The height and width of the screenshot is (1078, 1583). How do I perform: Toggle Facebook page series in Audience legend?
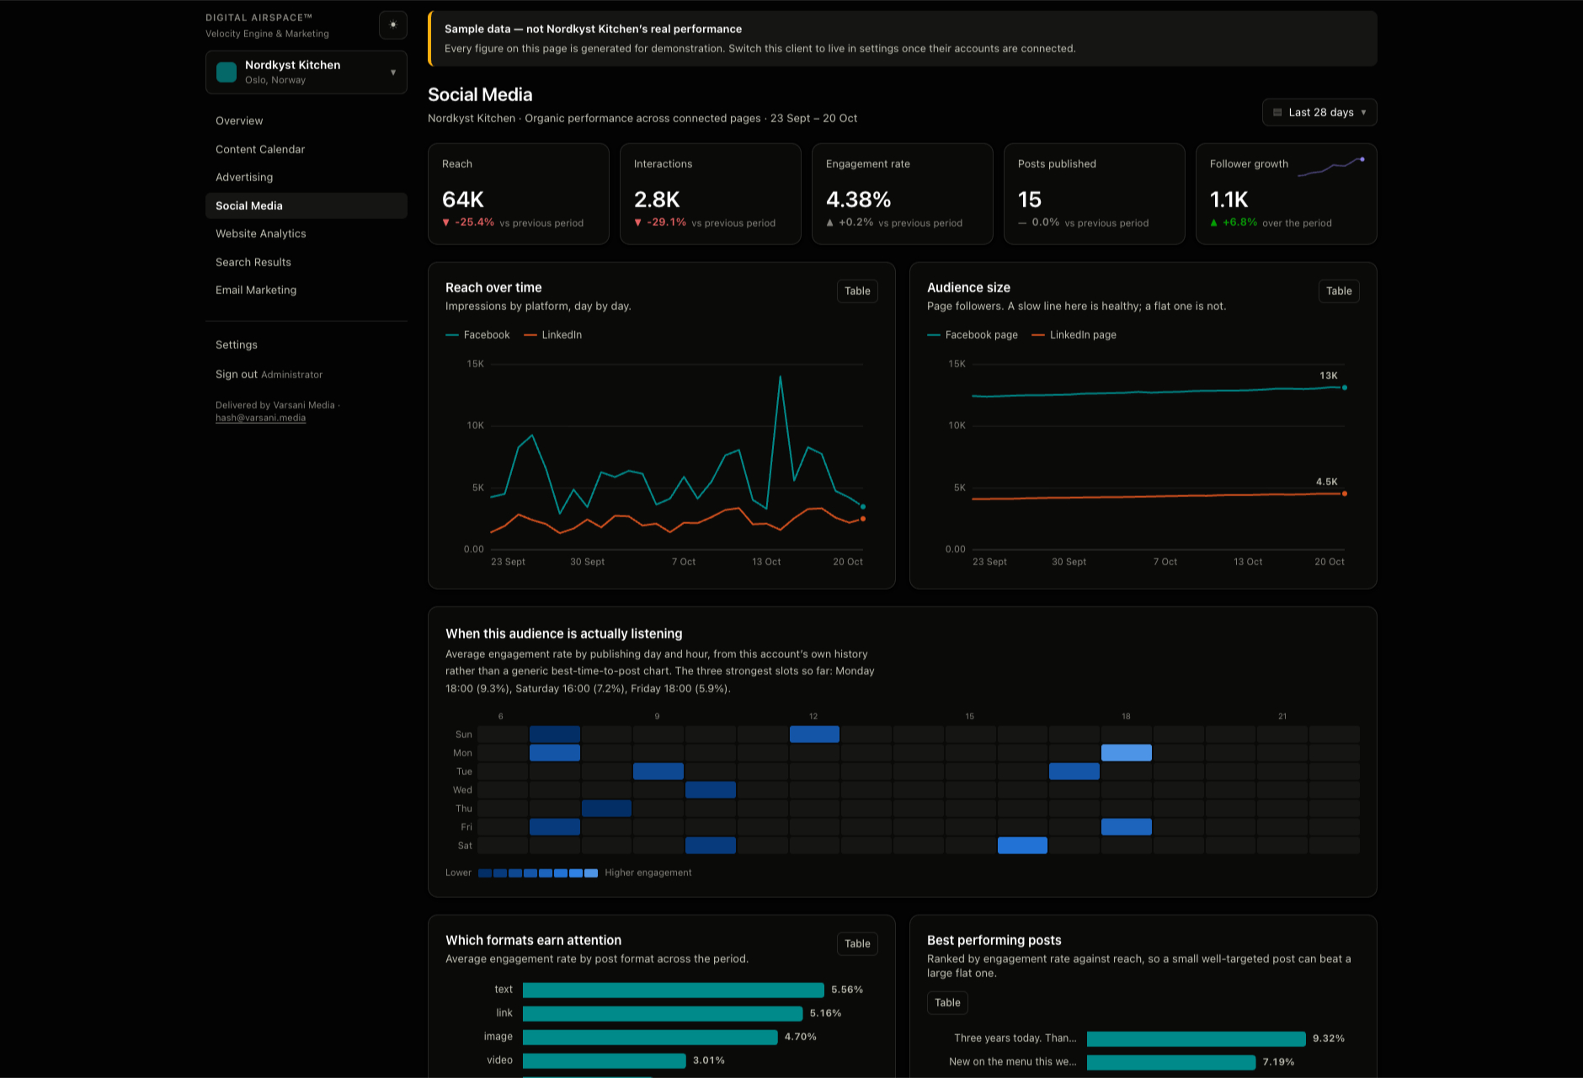click(x=973, y=335)
